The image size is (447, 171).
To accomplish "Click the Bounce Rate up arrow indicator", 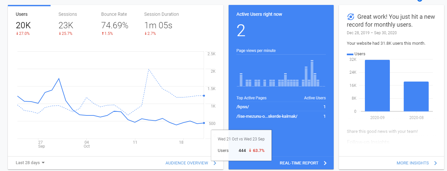I will coord(102,34).
